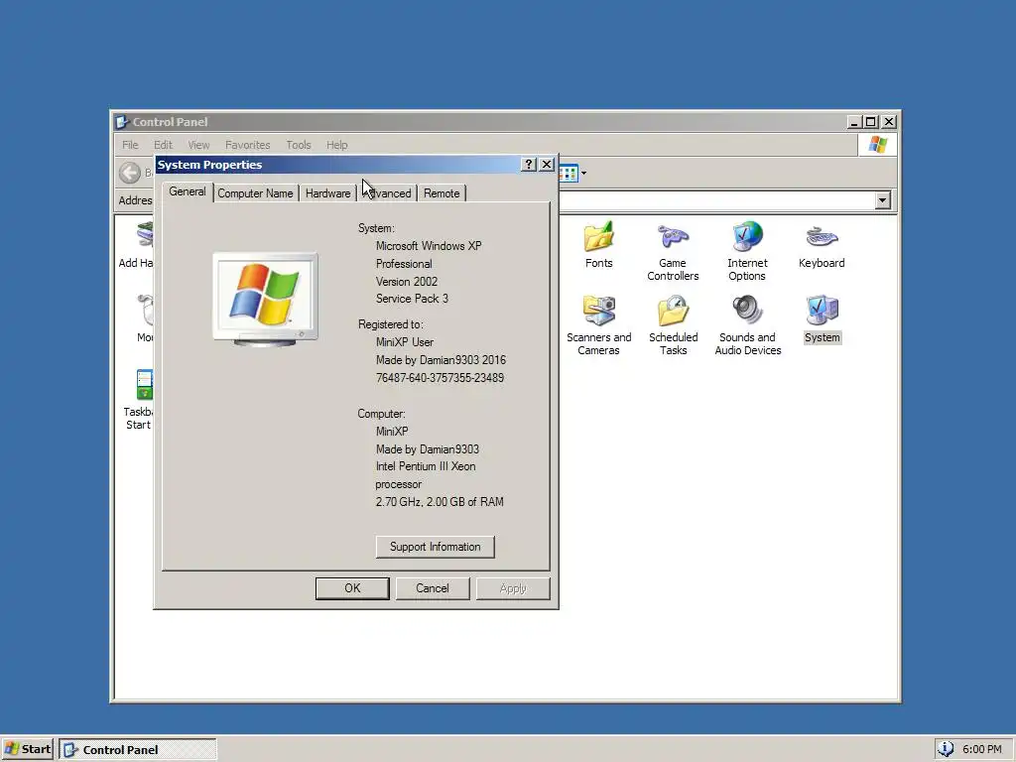Image resolution: width=1016 pixels, height=762 pixels.
Task: Click the Control Panel address input field
Action: click(x=716, y=200)
